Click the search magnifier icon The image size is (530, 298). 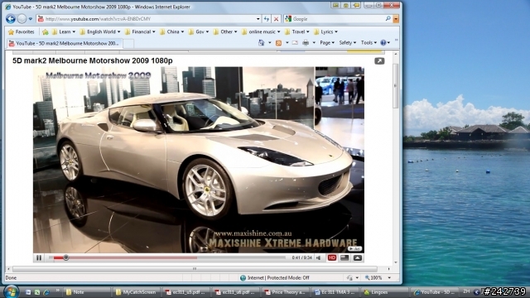(x=388, y=18)
